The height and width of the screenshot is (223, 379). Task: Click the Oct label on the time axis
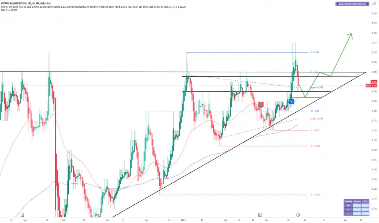coord(63,220)
